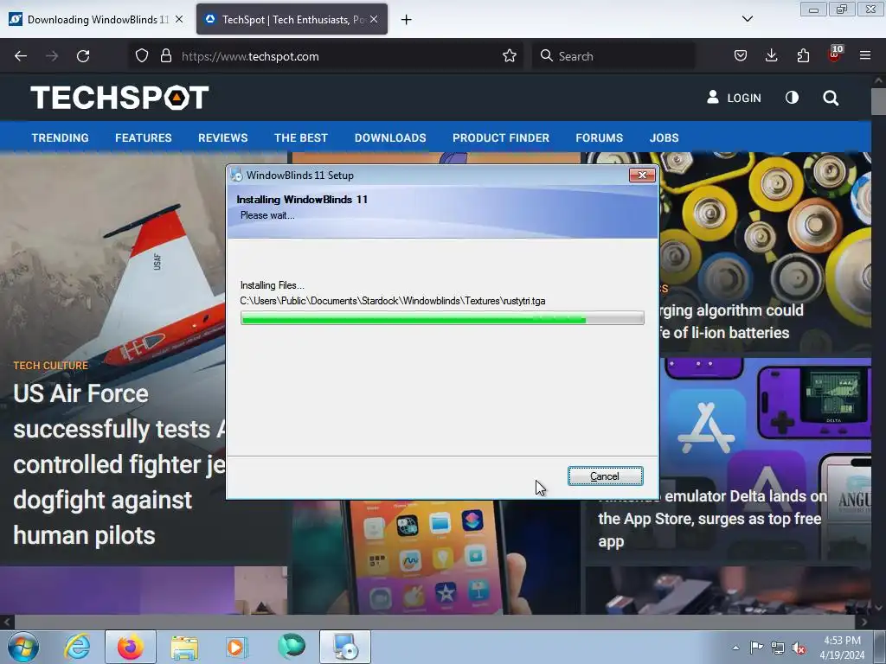Open the Firefox hamburger application menu
Screen dimensions: 886x664
pyautogui.click(x=865, y=55)
